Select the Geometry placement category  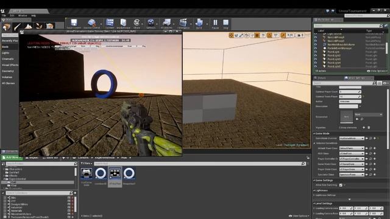[x=8, y=71]
